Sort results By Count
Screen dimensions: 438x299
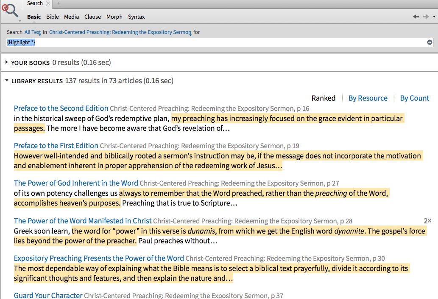(x=415, y=98)
